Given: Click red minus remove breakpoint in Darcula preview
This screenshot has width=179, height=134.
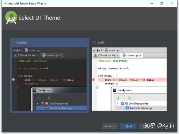Looking at the screenshot, I should 44,98.
